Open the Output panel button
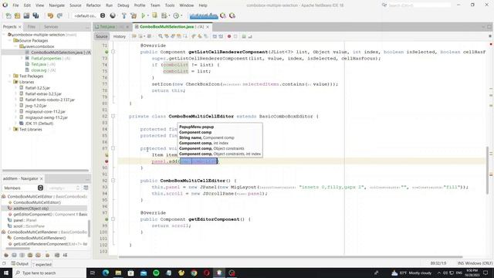The height and width of the screenshot is (278, 494). pyautogui.click(x=20, y=264)
